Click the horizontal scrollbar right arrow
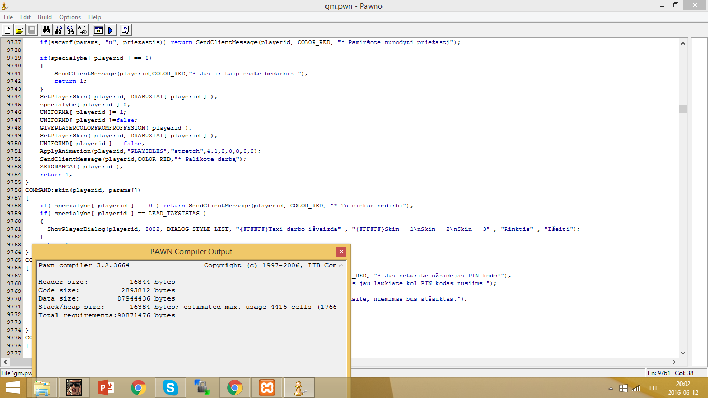This screenshot has height=398, width=708. pyautogui.click(x=674, y=362)
